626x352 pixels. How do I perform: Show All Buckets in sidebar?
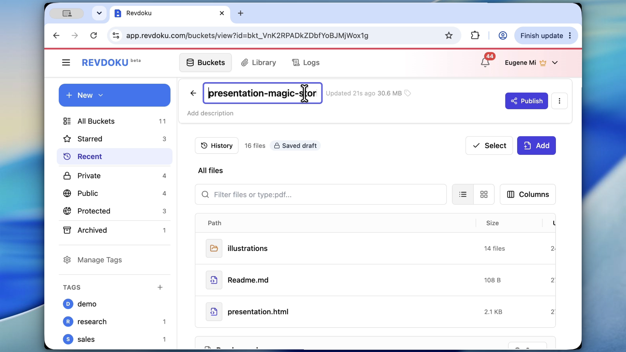114,121
